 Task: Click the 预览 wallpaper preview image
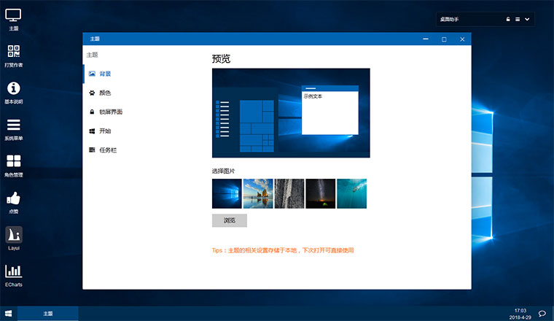coord(291,113)
